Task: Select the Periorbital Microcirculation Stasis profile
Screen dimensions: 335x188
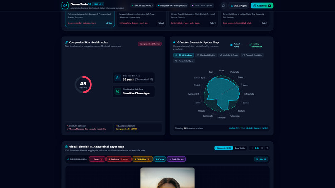Action: coord(245,19)
